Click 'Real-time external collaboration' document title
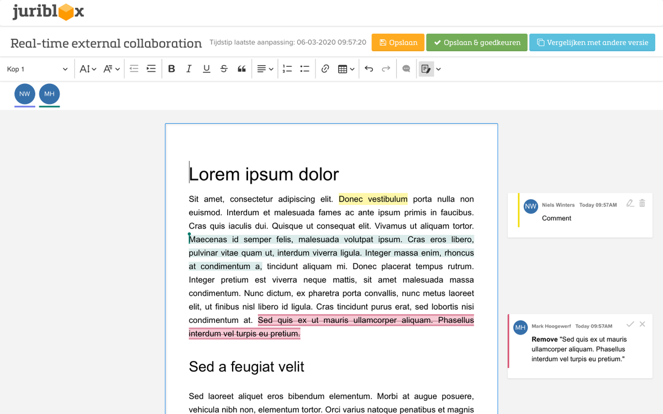Screen dimensions: 663x414 pos(106,43)
